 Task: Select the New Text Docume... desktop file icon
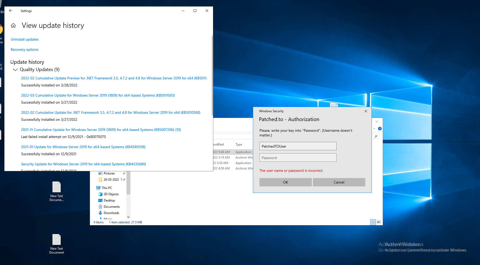click(57, 187)
